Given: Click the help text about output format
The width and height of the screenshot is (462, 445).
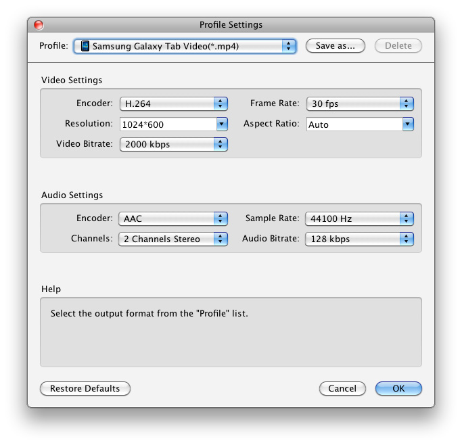Looking at the screenshot, I should pyautogui.click(x=149, y=313).
